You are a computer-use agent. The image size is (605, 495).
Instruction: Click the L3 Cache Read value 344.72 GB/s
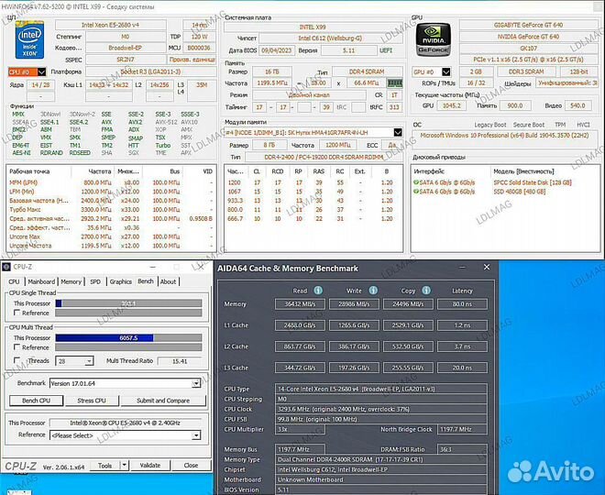pyautogui.click(x=300, y=368)
